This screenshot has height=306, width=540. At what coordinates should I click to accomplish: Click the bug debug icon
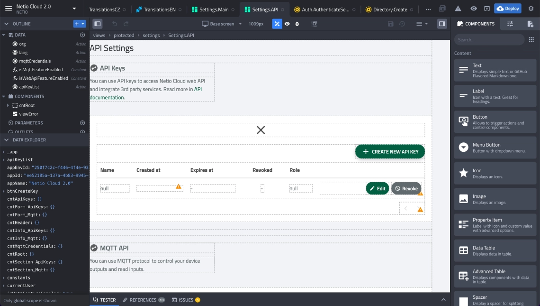click(297, 24)
